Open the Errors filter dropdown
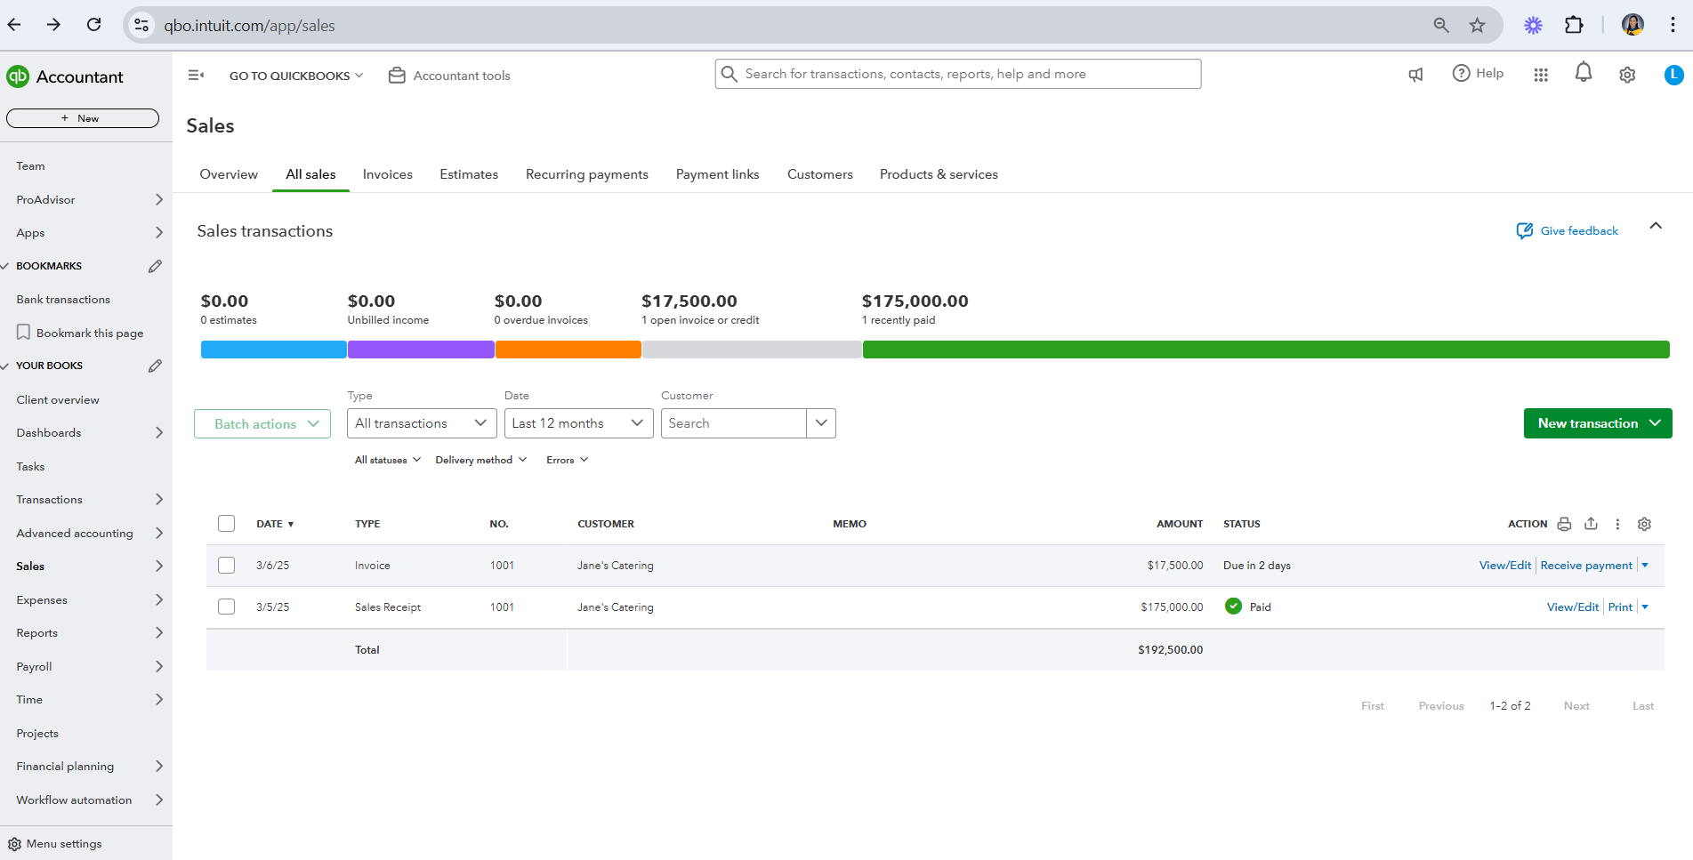1693x860 pixels. pos(568,460)
